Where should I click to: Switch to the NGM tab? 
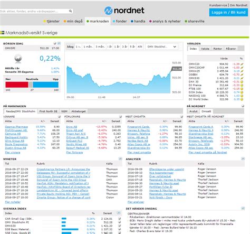click(x=64, y=111)
